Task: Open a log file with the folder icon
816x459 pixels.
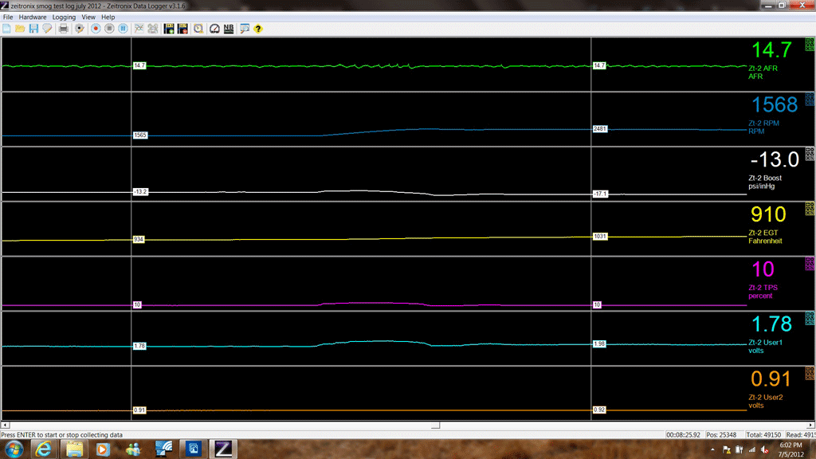Action: pos(20,29)
